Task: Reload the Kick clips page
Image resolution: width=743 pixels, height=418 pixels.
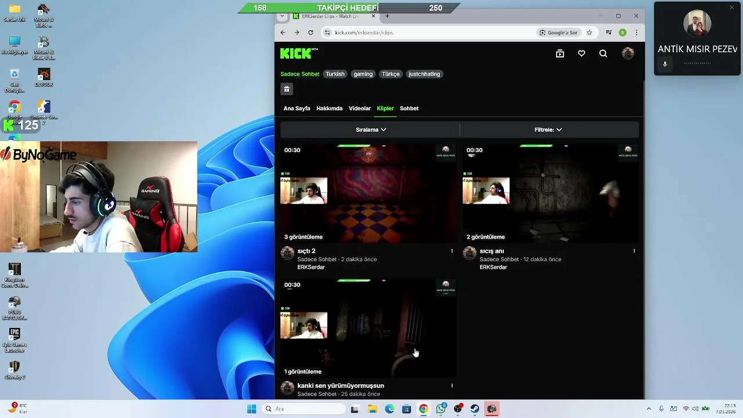Action: 311,33
